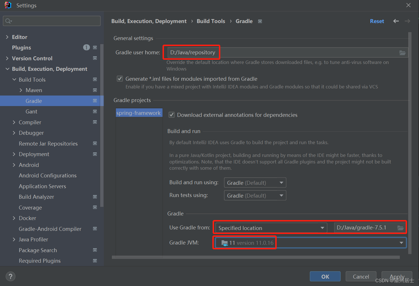
Task: Open the help question mark button
Action: tap(11, 276)
